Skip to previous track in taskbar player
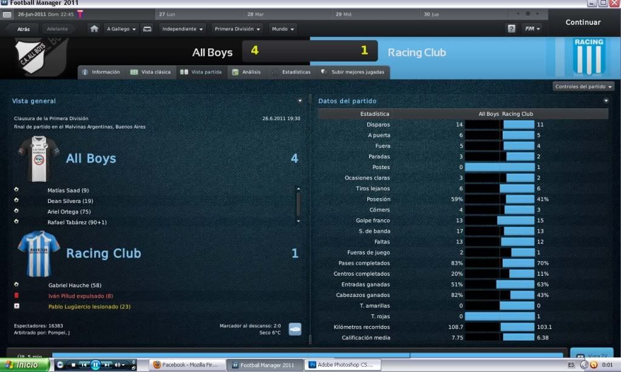Viewport: 621px width, 372px height. pos(84,365)
